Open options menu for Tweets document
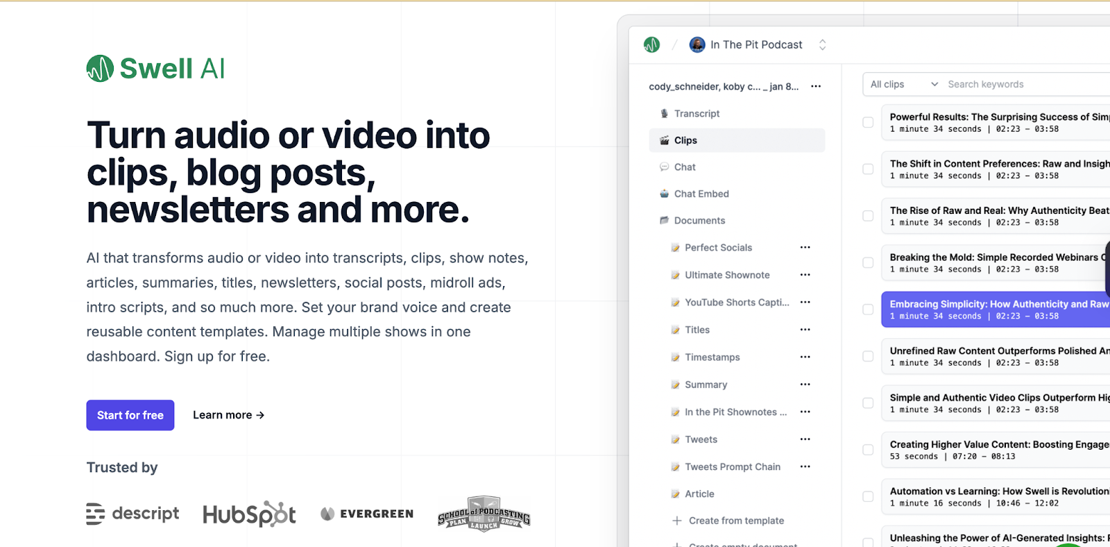The width and height of the screenshot is (1110, 547). pos(805,439)
